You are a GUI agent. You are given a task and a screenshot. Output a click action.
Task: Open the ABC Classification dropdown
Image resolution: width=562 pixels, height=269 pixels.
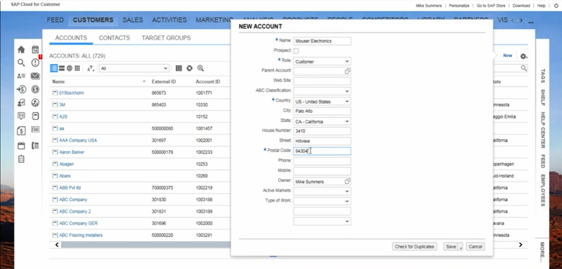322,91
